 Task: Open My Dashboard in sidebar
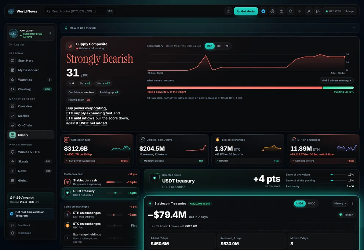31,70
